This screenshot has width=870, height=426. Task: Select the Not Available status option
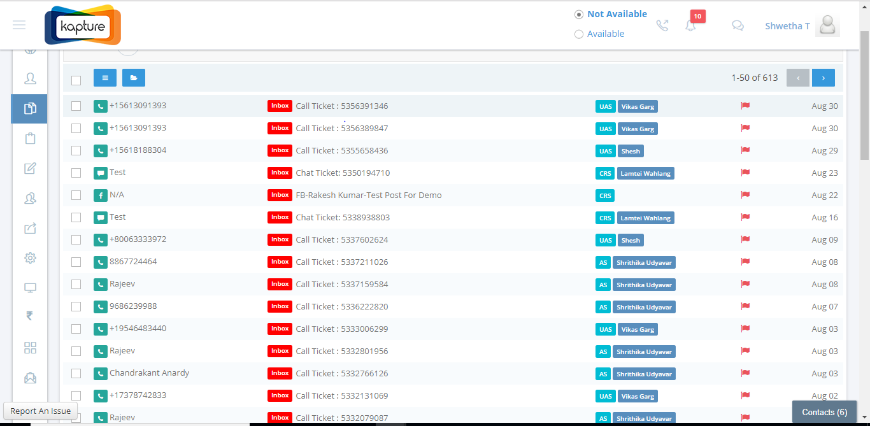coord(579,14)
